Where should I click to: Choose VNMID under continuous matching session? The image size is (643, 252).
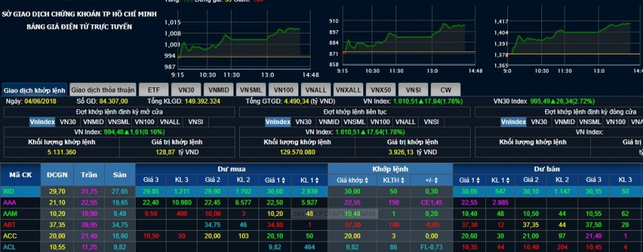pyautogui.click(x=329, y=122)
